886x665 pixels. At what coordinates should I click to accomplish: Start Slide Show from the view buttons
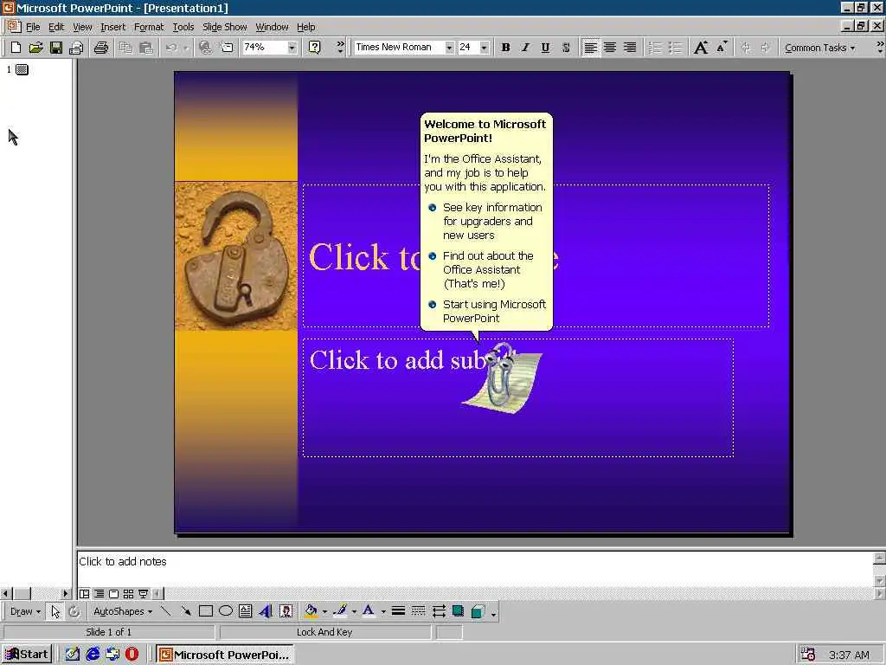tap(143, 594)
